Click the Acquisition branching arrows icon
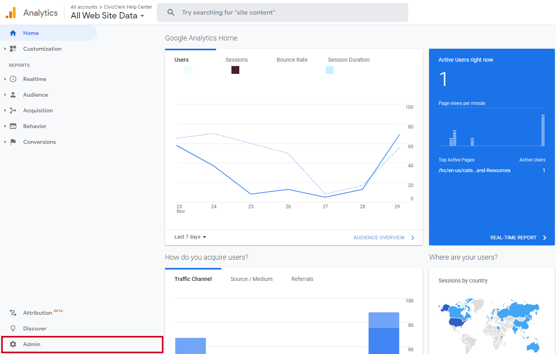Image resolution: width=556 pixels, height=354 pixels. click(13, 110)
